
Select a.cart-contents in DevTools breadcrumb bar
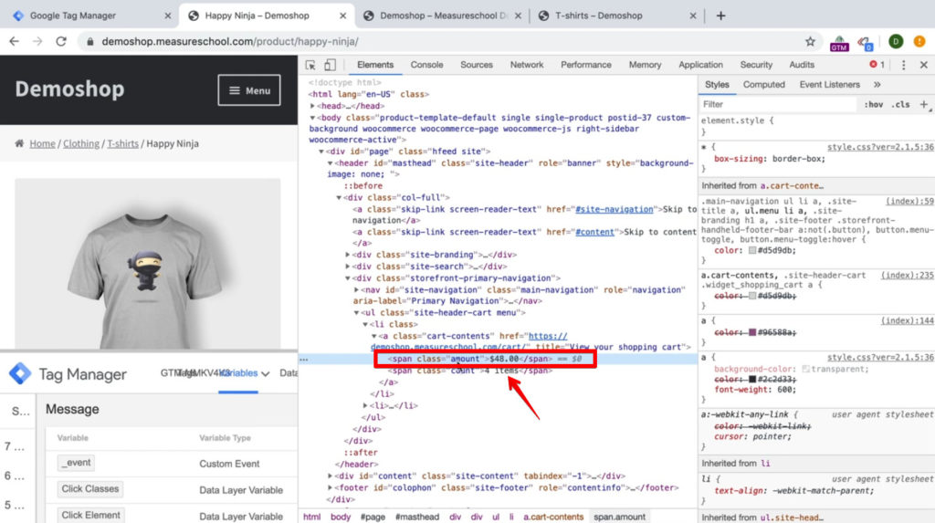point(553,517)
